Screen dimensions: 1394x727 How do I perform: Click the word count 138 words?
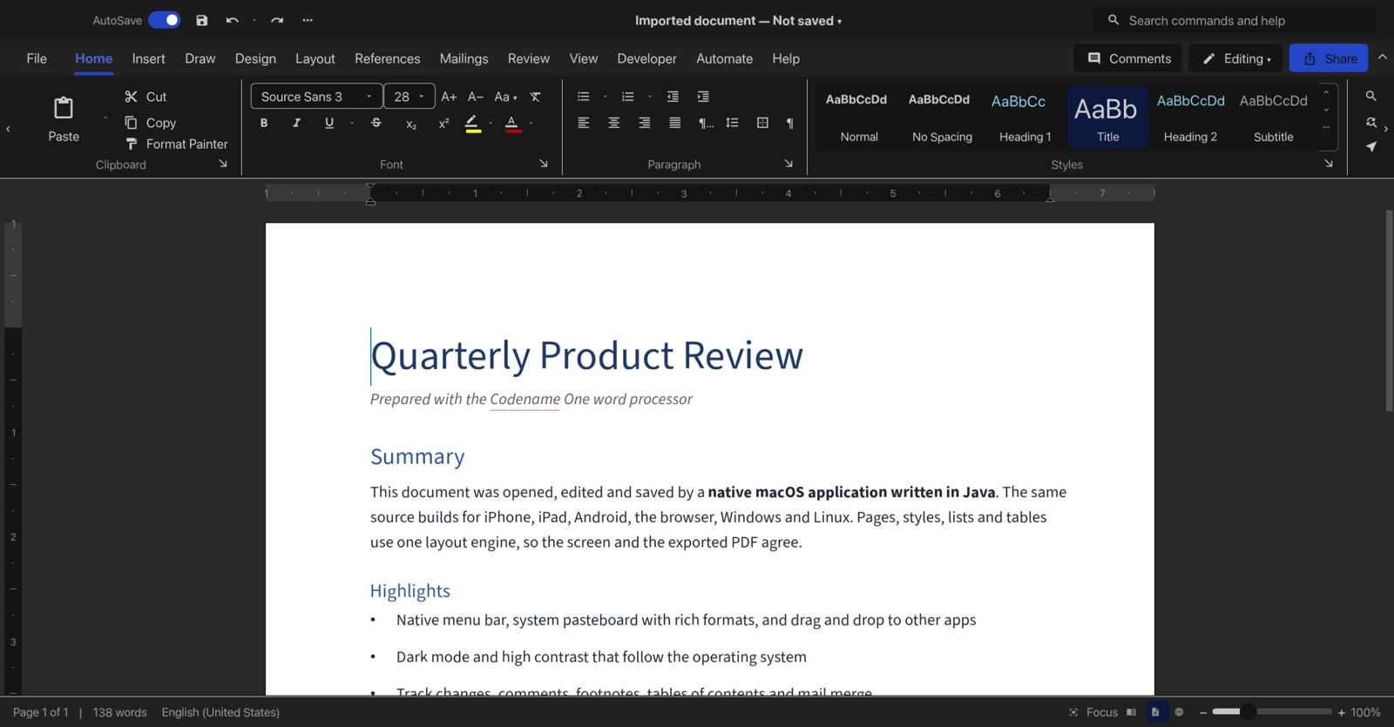point(120,712)
